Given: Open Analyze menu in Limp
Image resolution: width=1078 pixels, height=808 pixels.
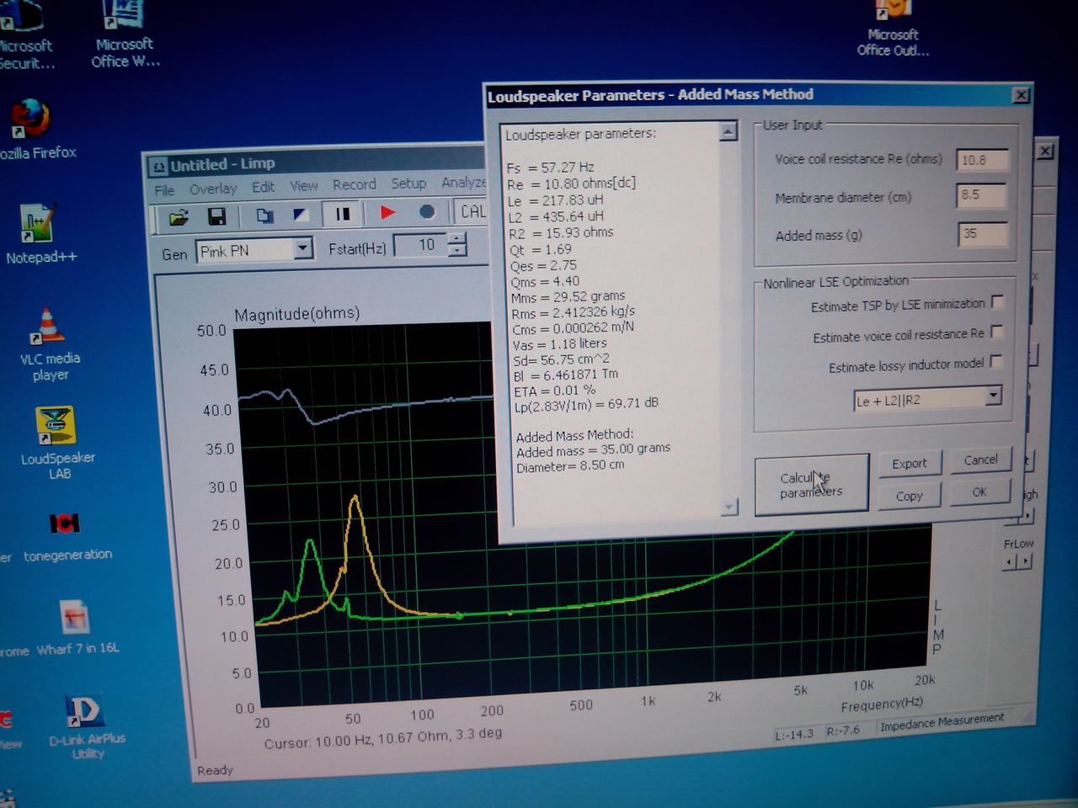Looking at the screenshot, I should click(x=463, y=183).
